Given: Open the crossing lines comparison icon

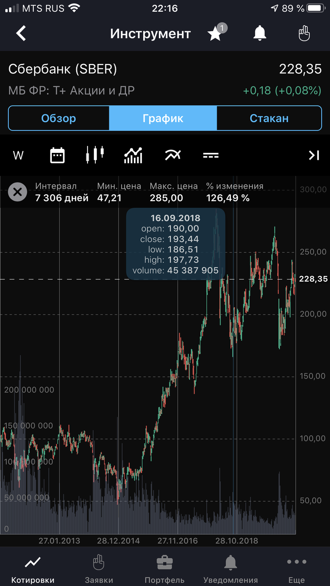Looking at the screenshot, I should pos(172,155).
